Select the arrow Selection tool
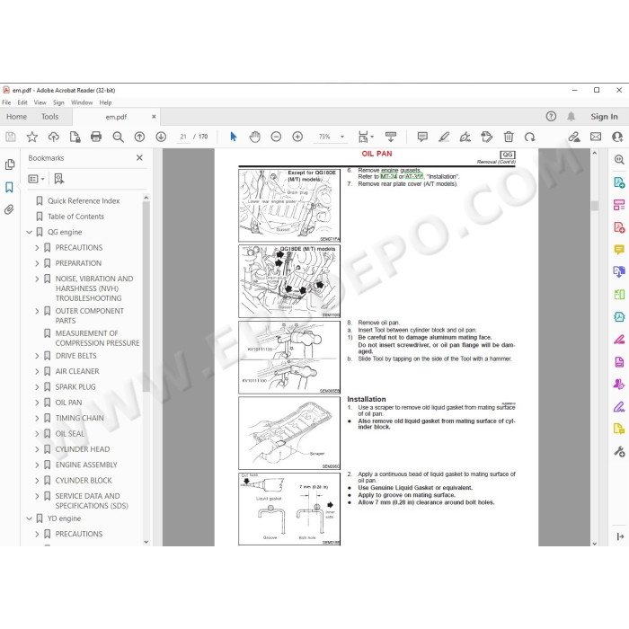Image resolution: width=629 pixels, height=629 pixels. click(234, 137)
